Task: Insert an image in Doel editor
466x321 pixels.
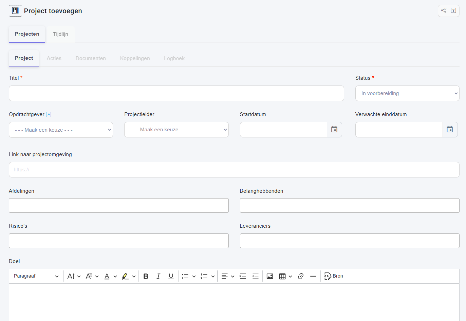Action: coord(270,276)
